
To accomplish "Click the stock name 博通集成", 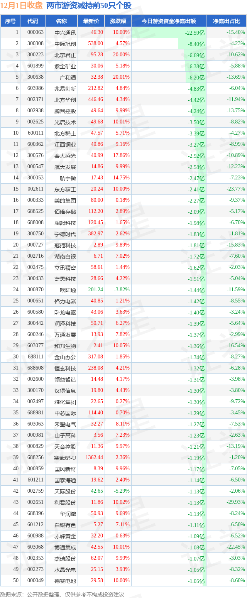I will (x=65, y=547).
